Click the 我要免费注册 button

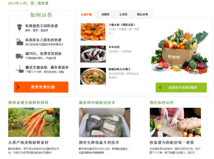(x=41, y=87)
